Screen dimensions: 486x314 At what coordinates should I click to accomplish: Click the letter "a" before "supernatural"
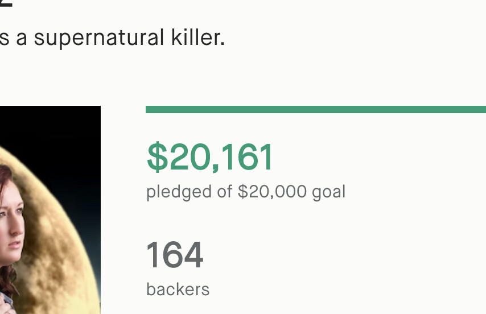pyautogui.click(x=22, y=38)
